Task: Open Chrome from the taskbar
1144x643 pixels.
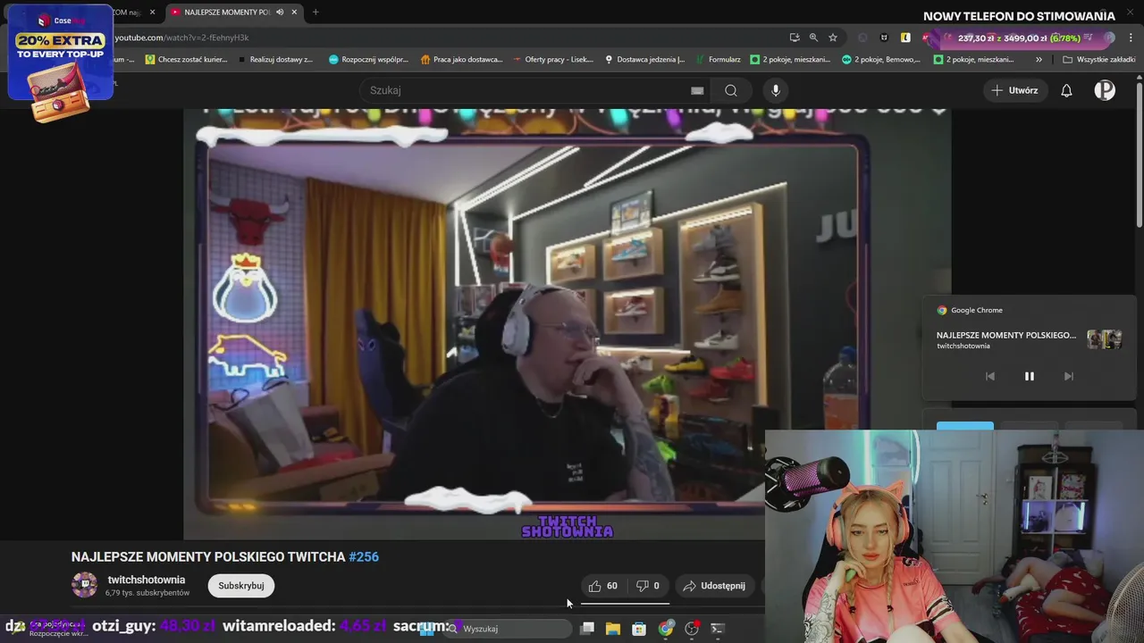Action: click(x=666, y=629)
